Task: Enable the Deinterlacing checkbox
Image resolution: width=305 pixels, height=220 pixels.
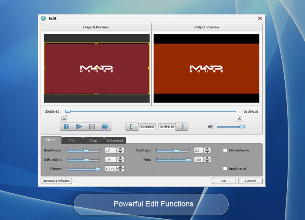Action: coord(225,150)
